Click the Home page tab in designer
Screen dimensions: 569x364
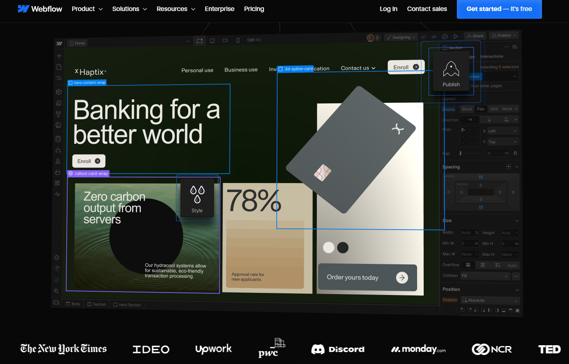tap(77, 43)
